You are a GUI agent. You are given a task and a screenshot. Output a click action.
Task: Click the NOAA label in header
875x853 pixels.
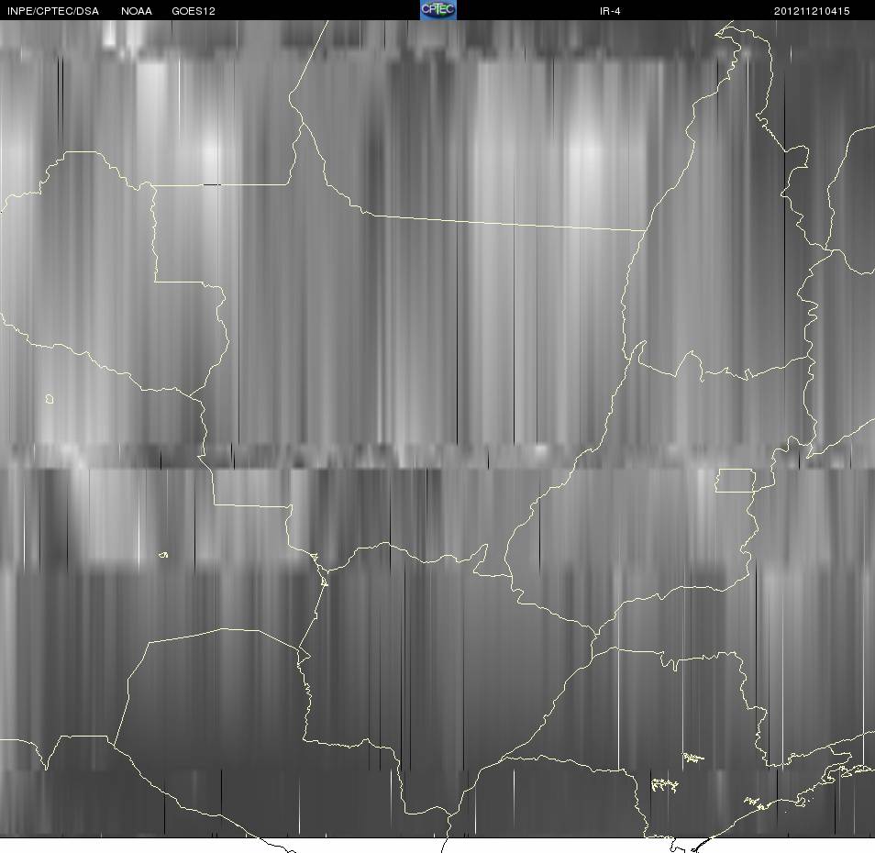[136, 11]
